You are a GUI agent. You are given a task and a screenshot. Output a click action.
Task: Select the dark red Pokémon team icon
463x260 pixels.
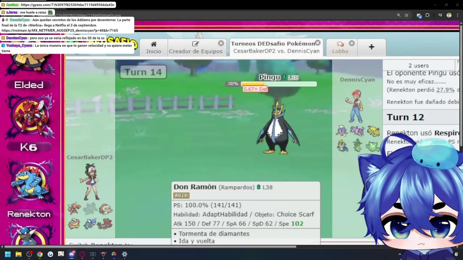coord(105,224)
